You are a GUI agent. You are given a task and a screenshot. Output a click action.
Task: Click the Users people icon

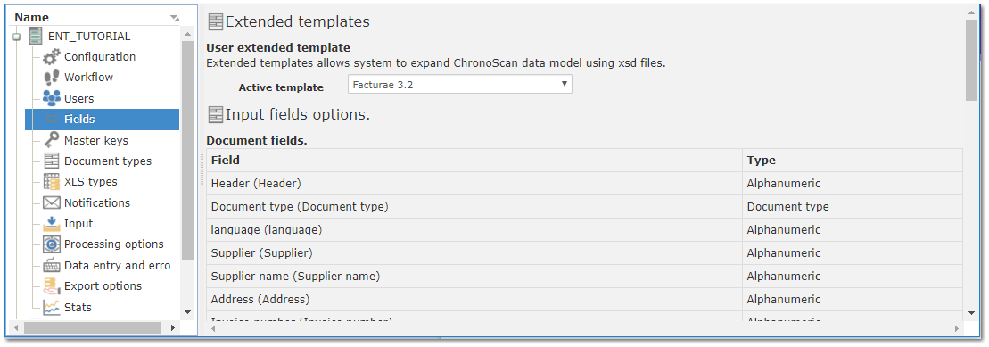[52, 98]
